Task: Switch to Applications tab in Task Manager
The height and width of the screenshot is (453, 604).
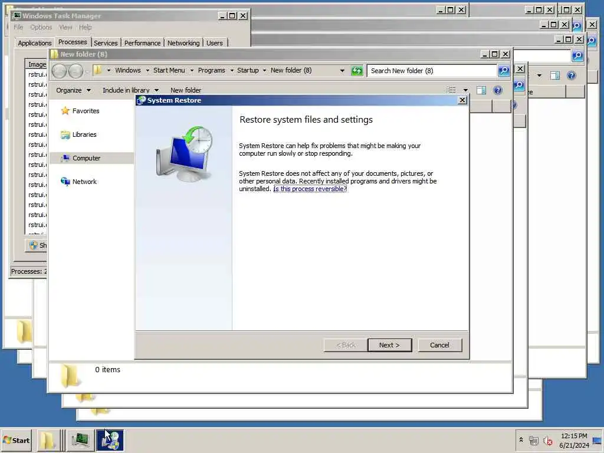Action: click(x=35, y=42)
